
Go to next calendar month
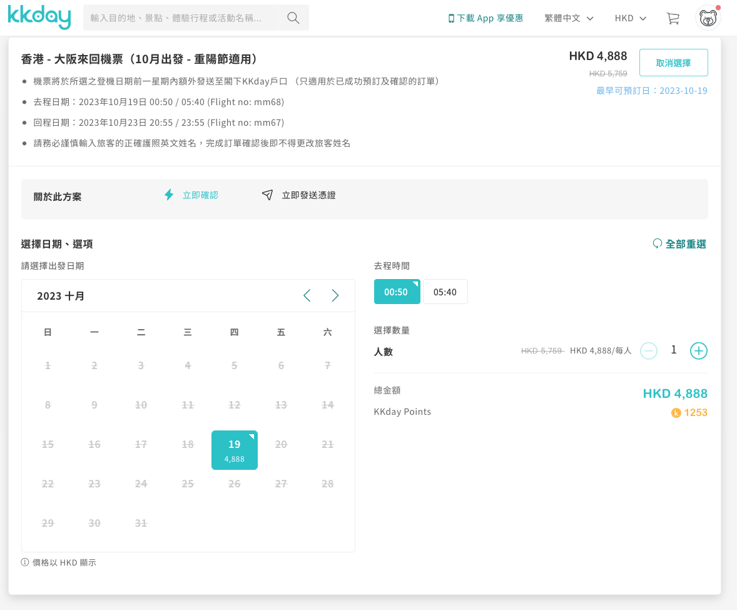coord(335,296)
